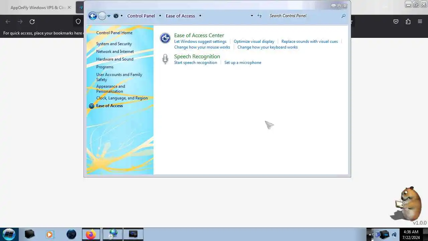The height and width of the screenshot is (241, 428).
Task: Click Change how your keyboard works
Action: tap(267, 47)
